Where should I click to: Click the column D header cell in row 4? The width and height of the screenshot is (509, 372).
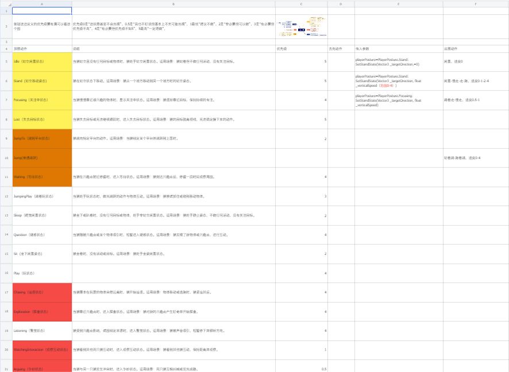(341, 49)
